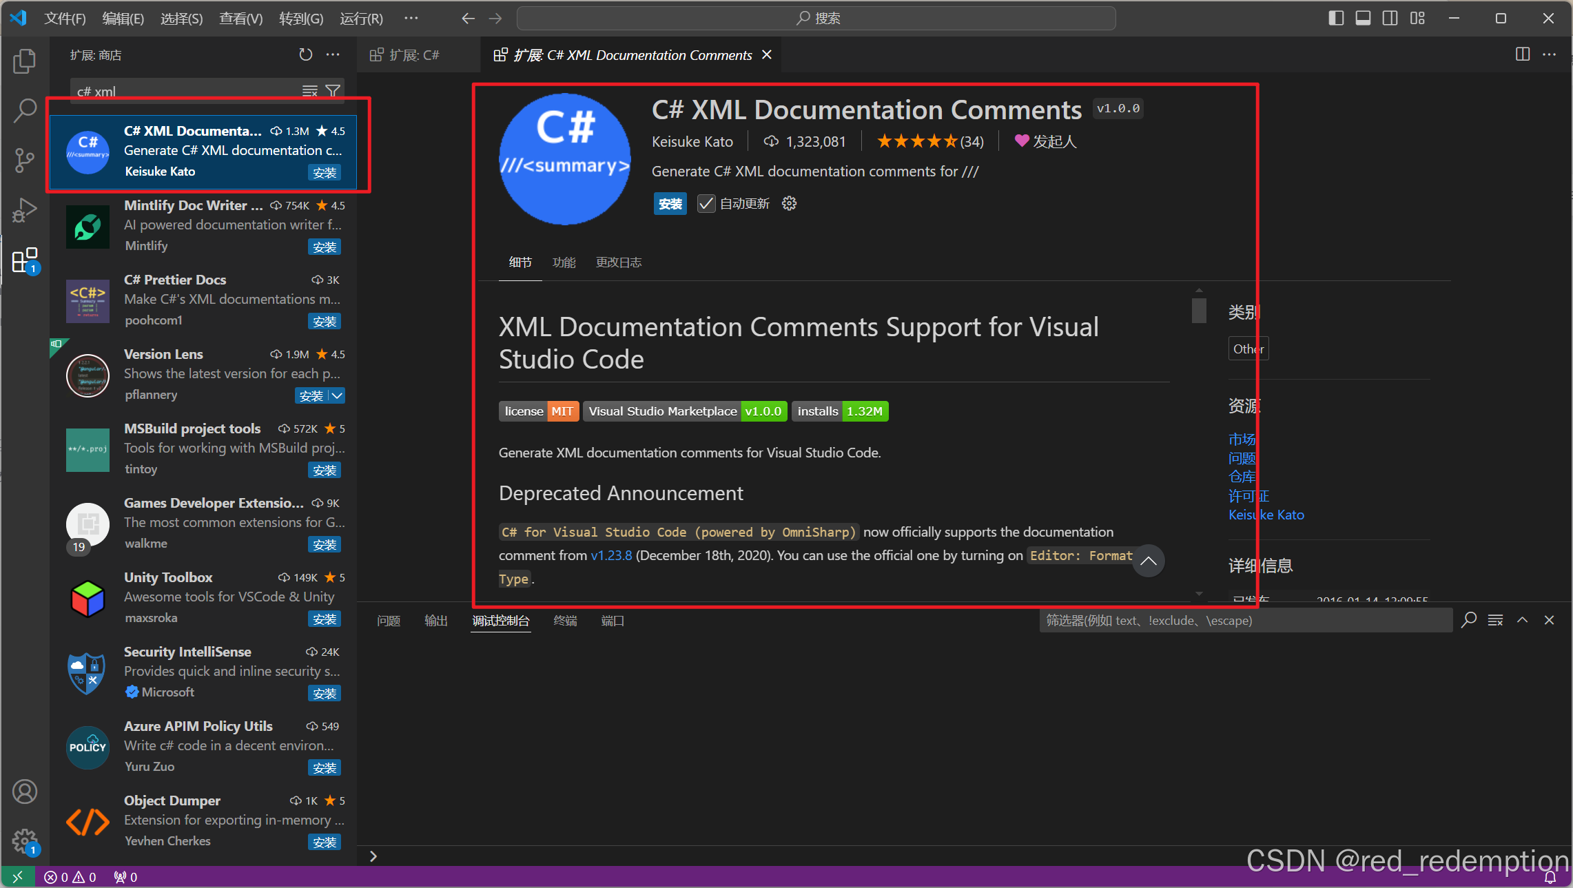Install C# Prettier Docs extension

click(325, 321)
